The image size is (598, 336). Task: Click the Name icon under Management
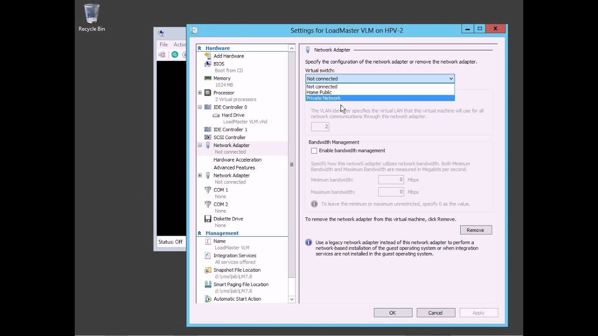tap(208, 241)
